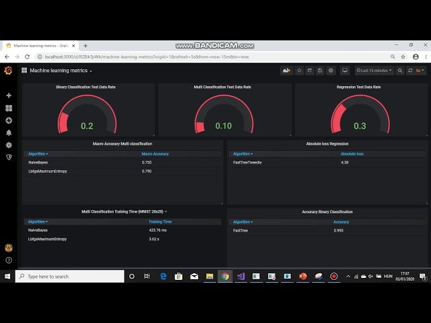Open the Help question mark icon
Screen dimensions: 431x323
[x=9, y=260]
